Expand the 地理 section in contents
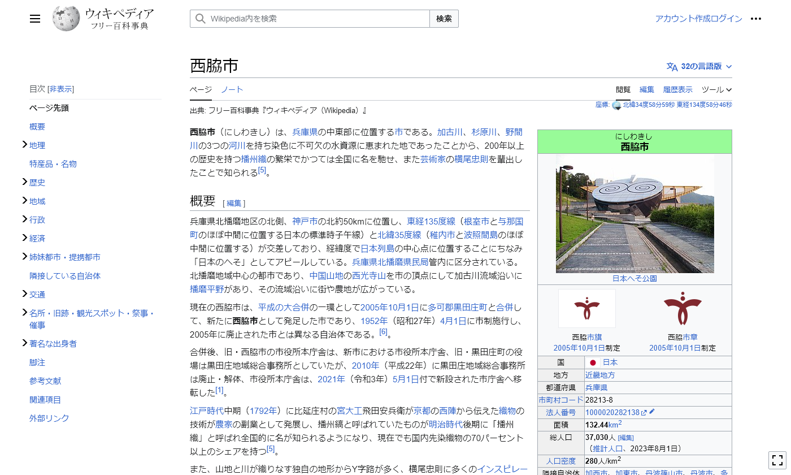791x475 pixels. point(24,145)
